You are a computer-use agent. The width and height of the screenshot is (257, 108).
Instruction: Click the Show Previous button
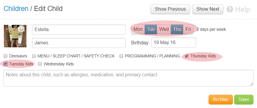170,9
